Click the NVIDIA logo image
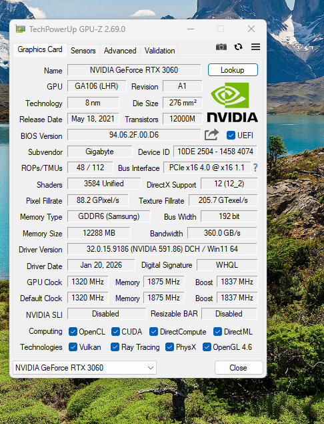 click(x=232, y=102)
